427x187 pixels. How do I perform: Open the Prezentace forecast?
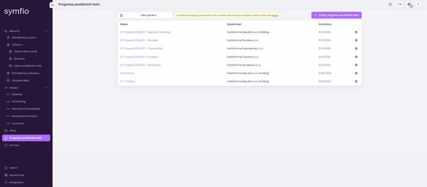pos(127,73)
